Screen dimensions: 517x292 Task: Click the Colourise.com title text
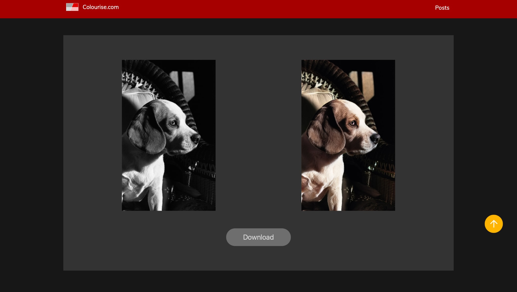click(x=100, y=7)
